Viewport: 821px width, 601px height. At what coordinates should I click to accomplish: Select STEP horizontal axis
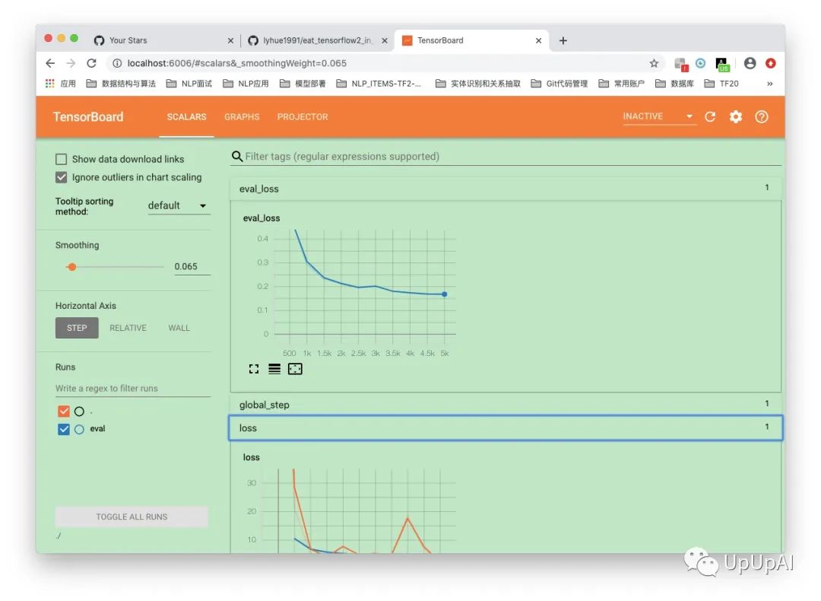coord(77,328)
